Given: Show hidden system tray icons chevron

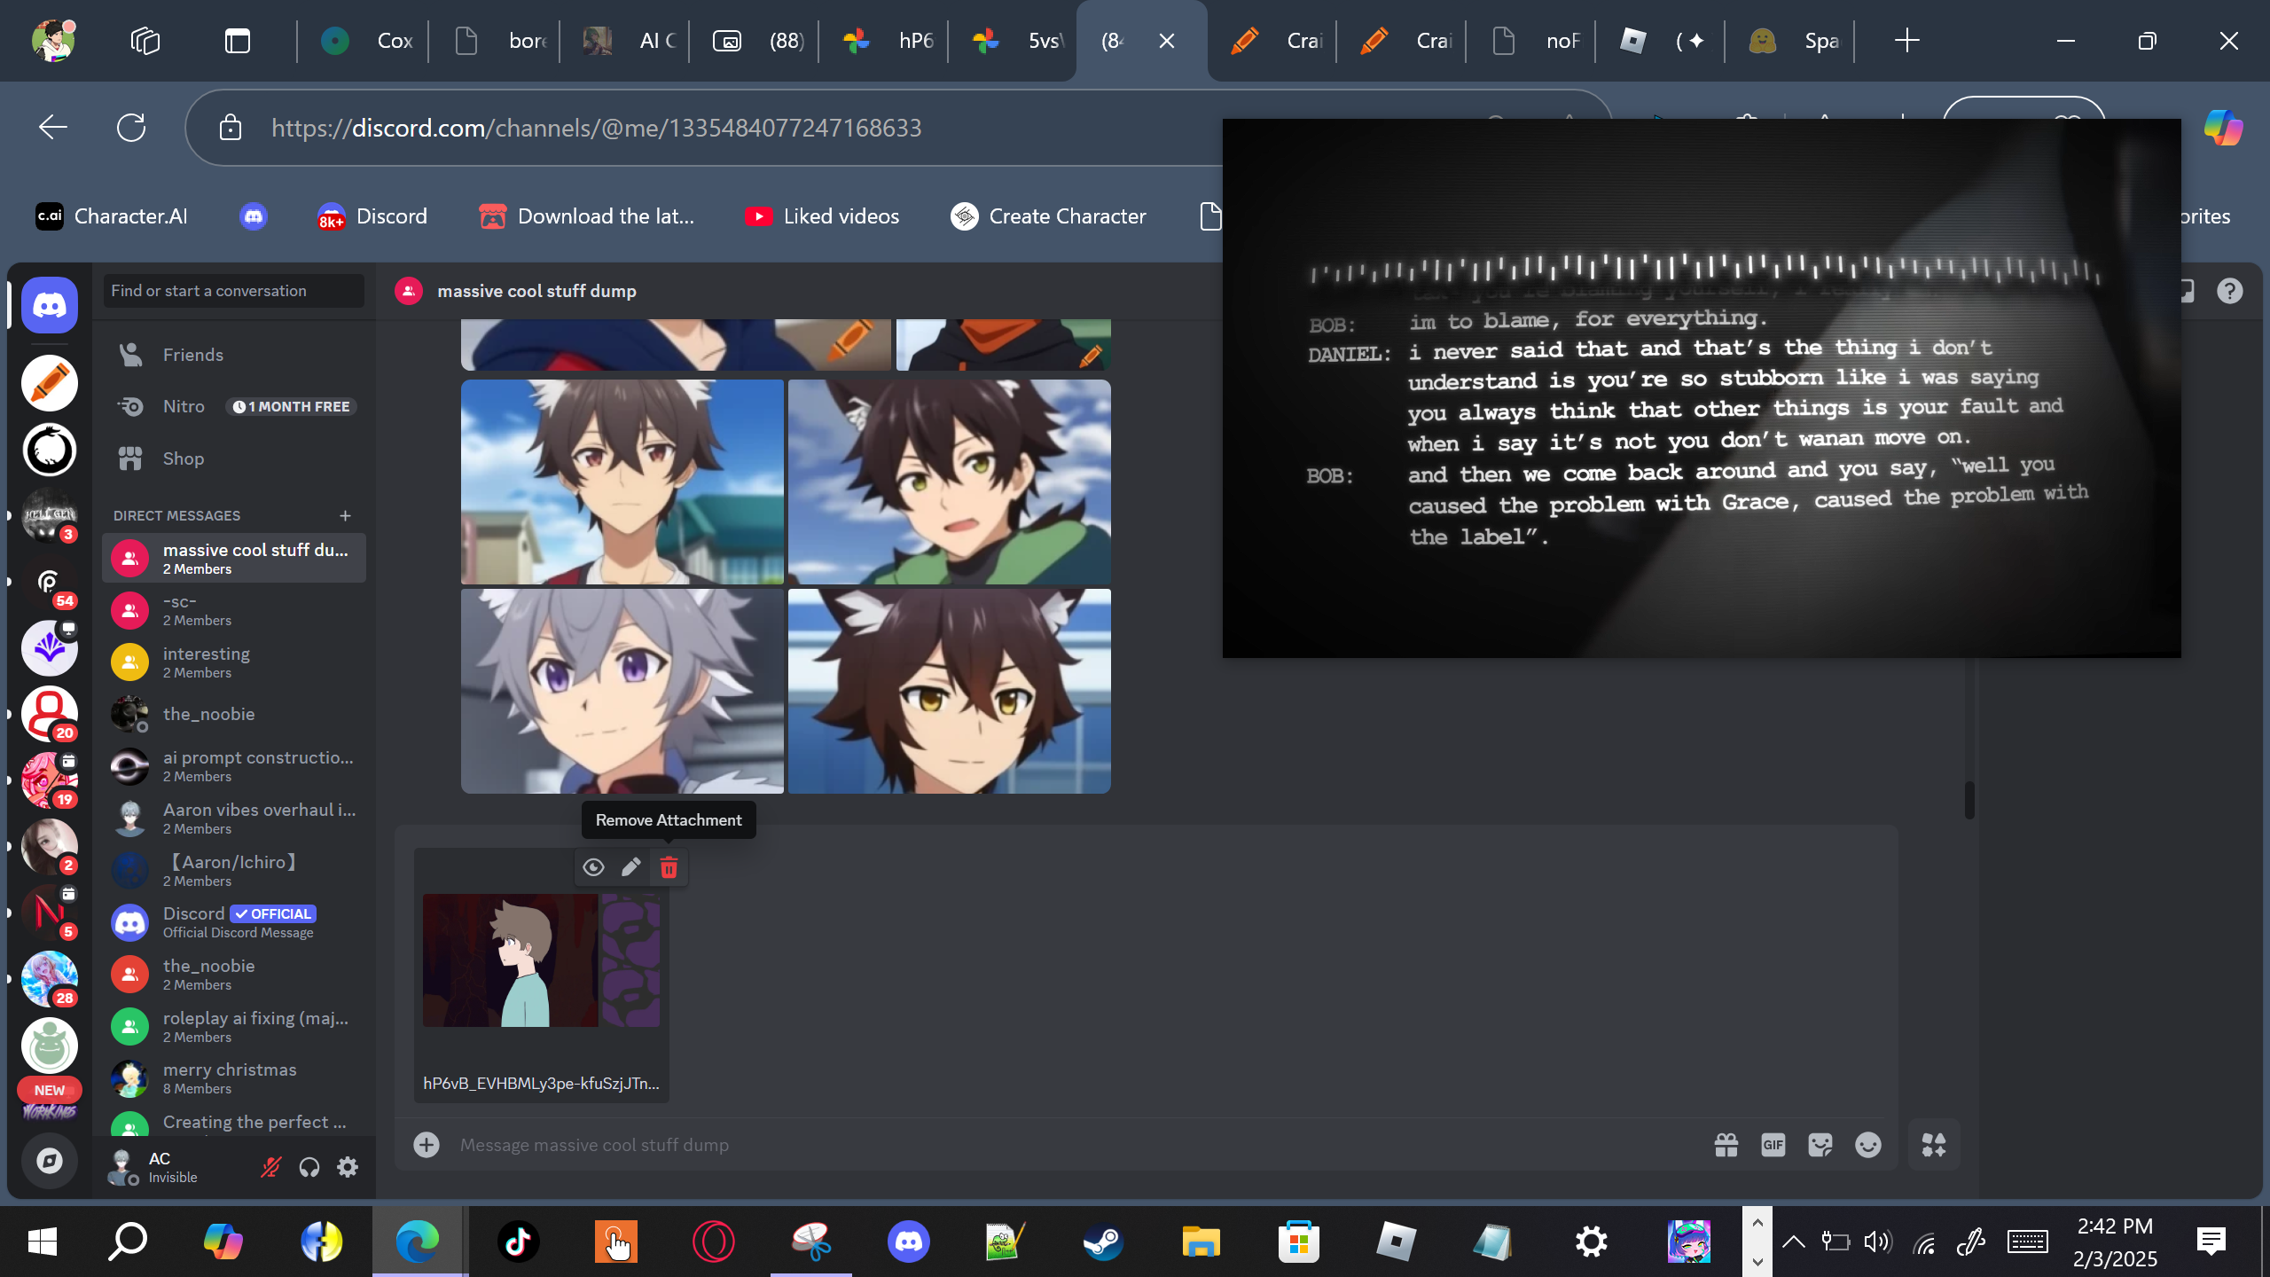Looking at the screenshot, I should coord(1793,1242).
